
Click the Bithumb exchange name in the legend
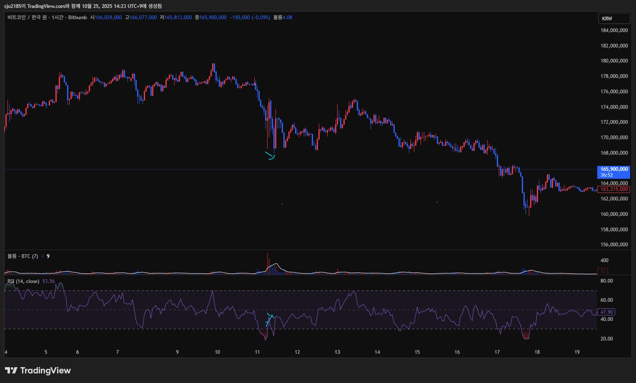click(x=78, y=18)
